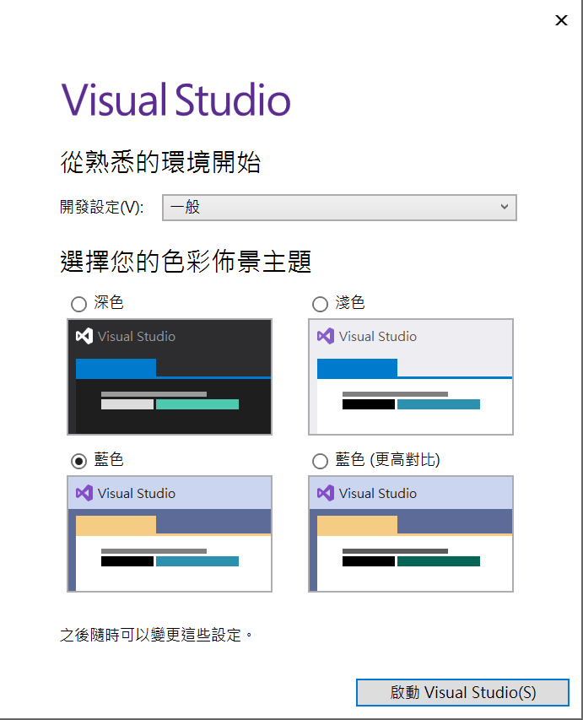Click the green bar in extra contrast preview
Viewport: 583px width, 720px height.
[439, 561]
